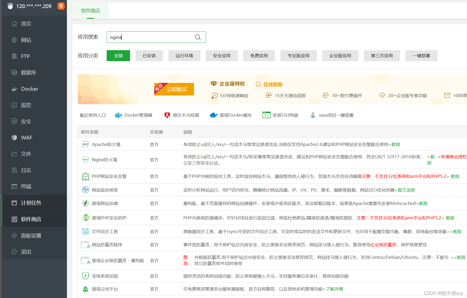Click the 终端 terminal icon in sidebar
The height and width of the screenshot is (298, 467).
[x=14, y=186]
